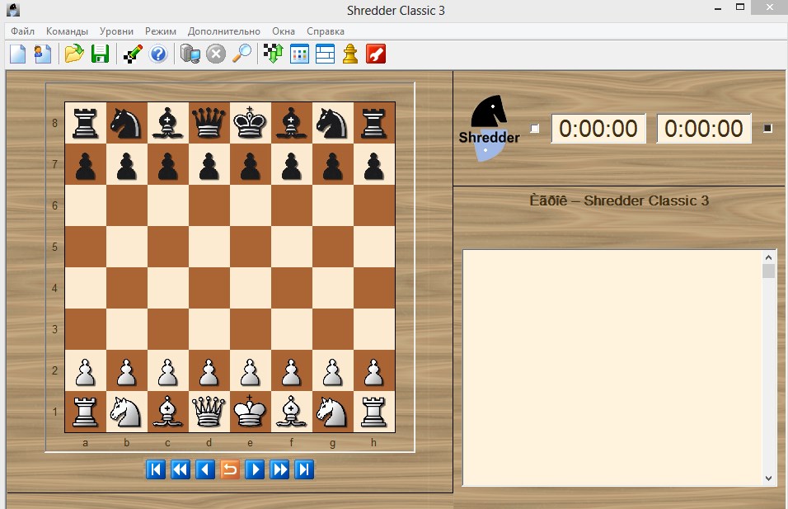
Task: Step forward one move arrow
Action: coord(255,469)
